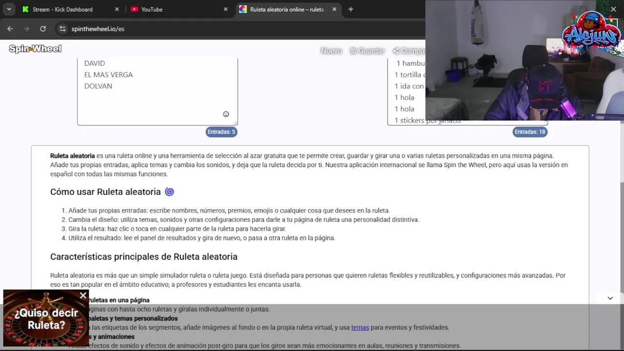Click the address bar URL spinthewheel.io/es
The width and height of the screenshot is (624, 351).
(x=97, y=29)
